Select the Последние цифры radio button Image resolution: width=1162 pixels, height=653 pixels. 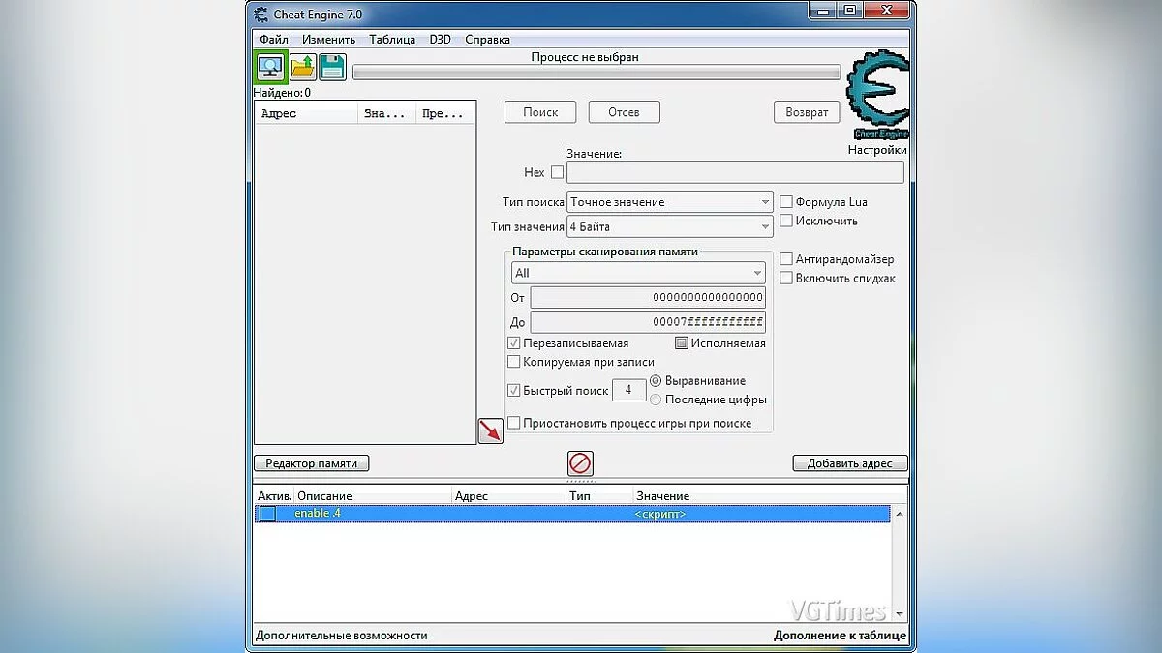(656, 399)
